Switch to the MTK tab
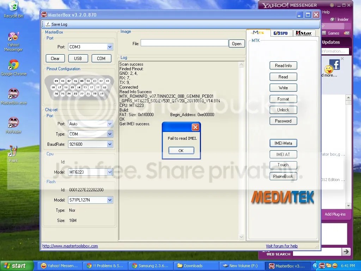 pyautogui.click(x=258, y=33)
